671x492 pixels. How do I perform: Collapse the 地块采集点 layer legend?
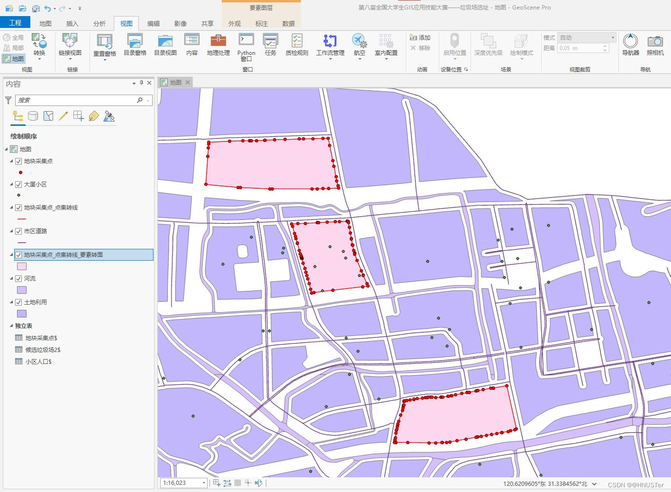pos(11,161)
